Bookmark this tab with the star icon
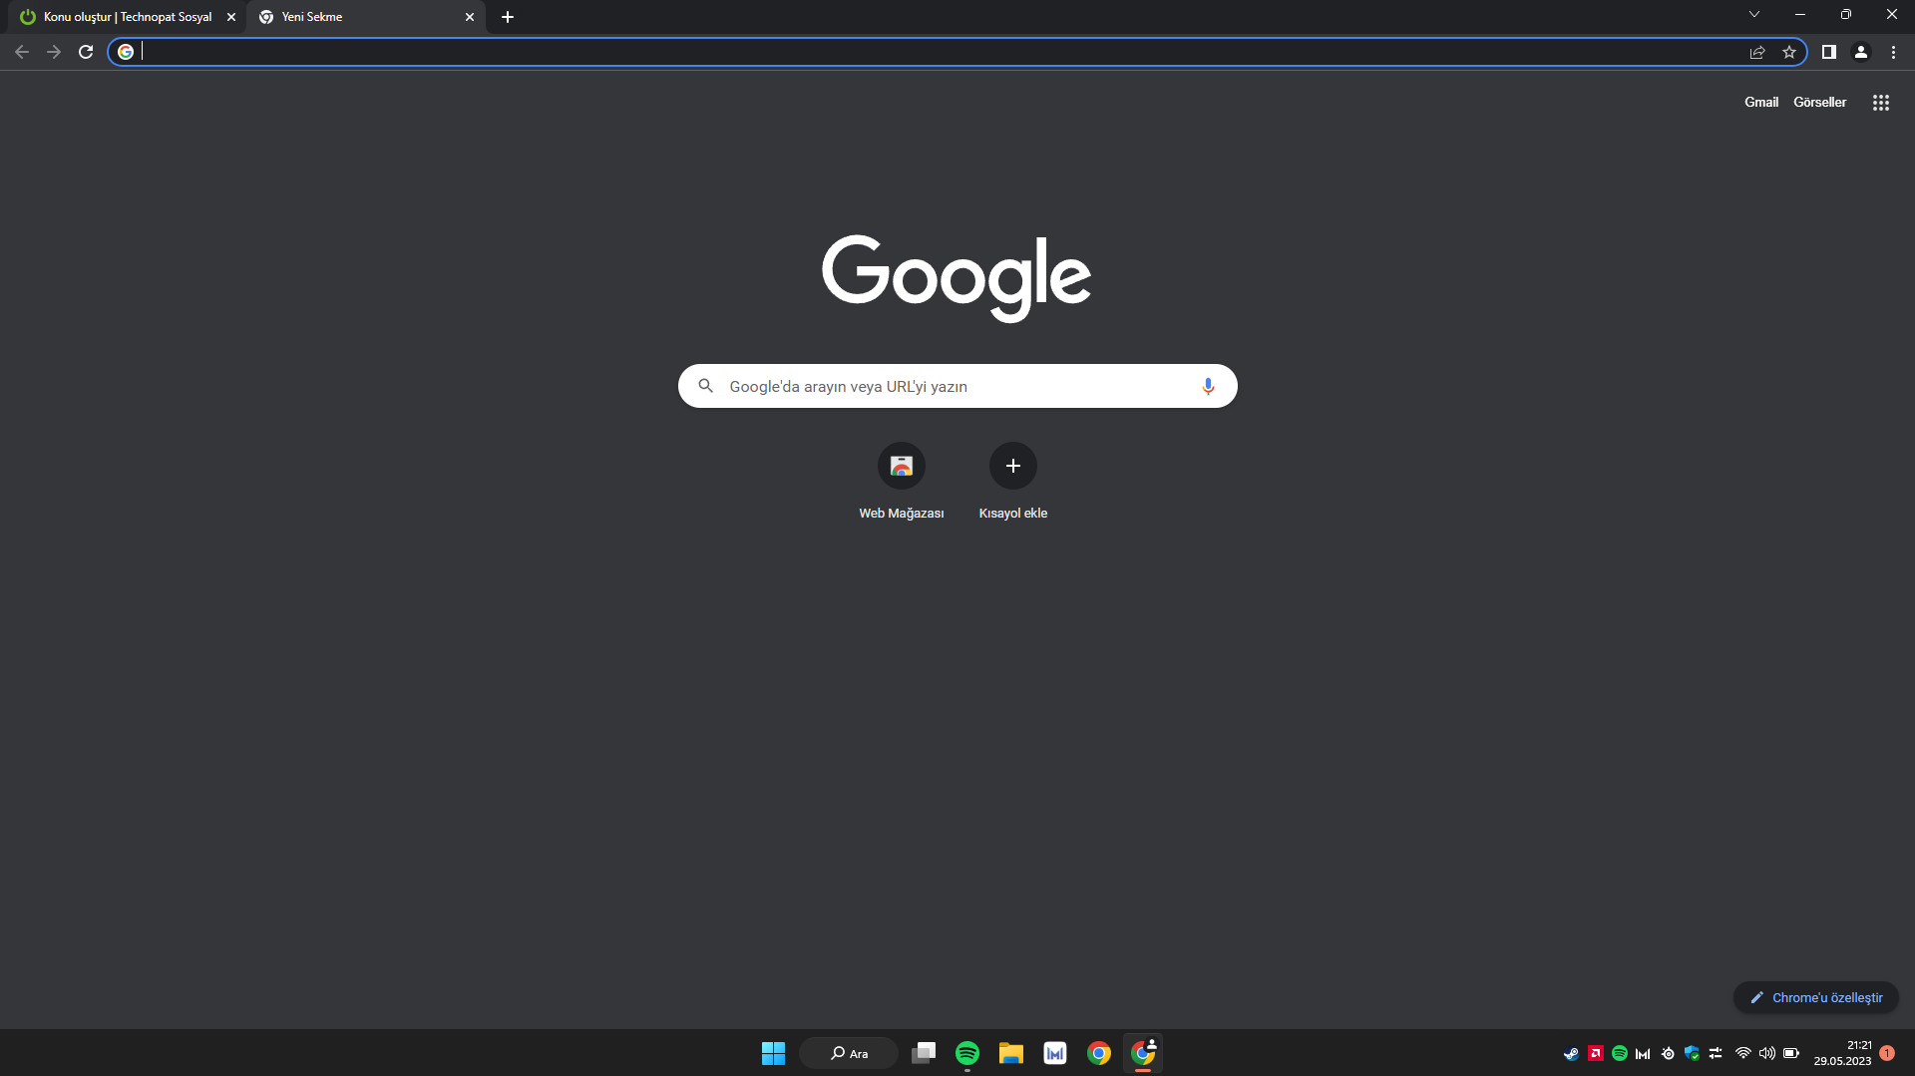 (x=1789, y=52)
